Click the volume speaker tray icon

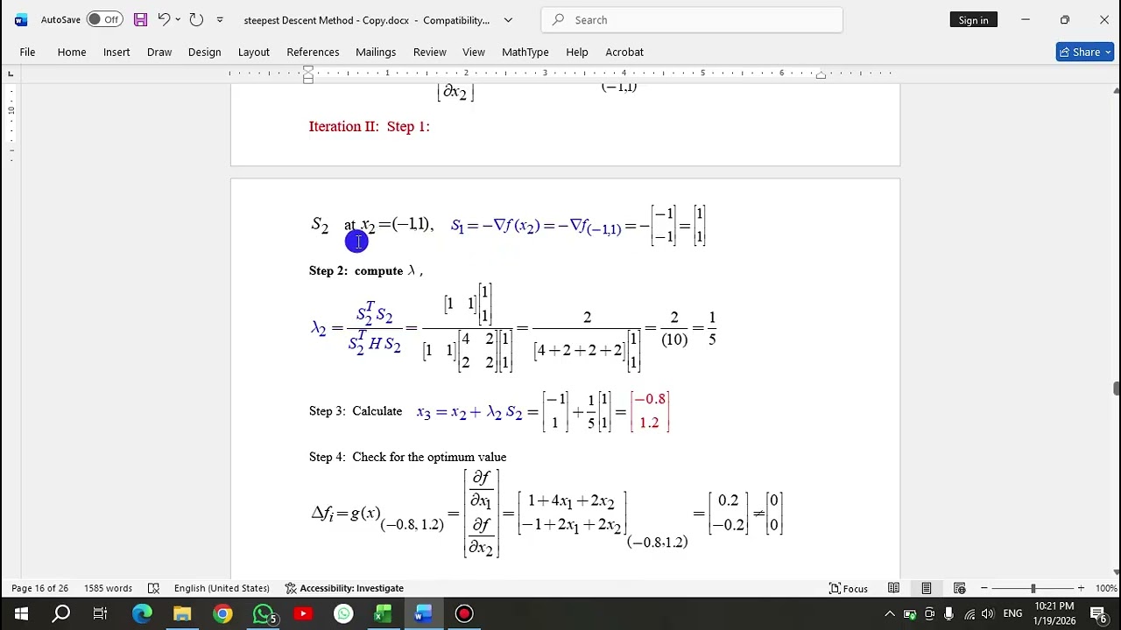[x=987, y=614]
